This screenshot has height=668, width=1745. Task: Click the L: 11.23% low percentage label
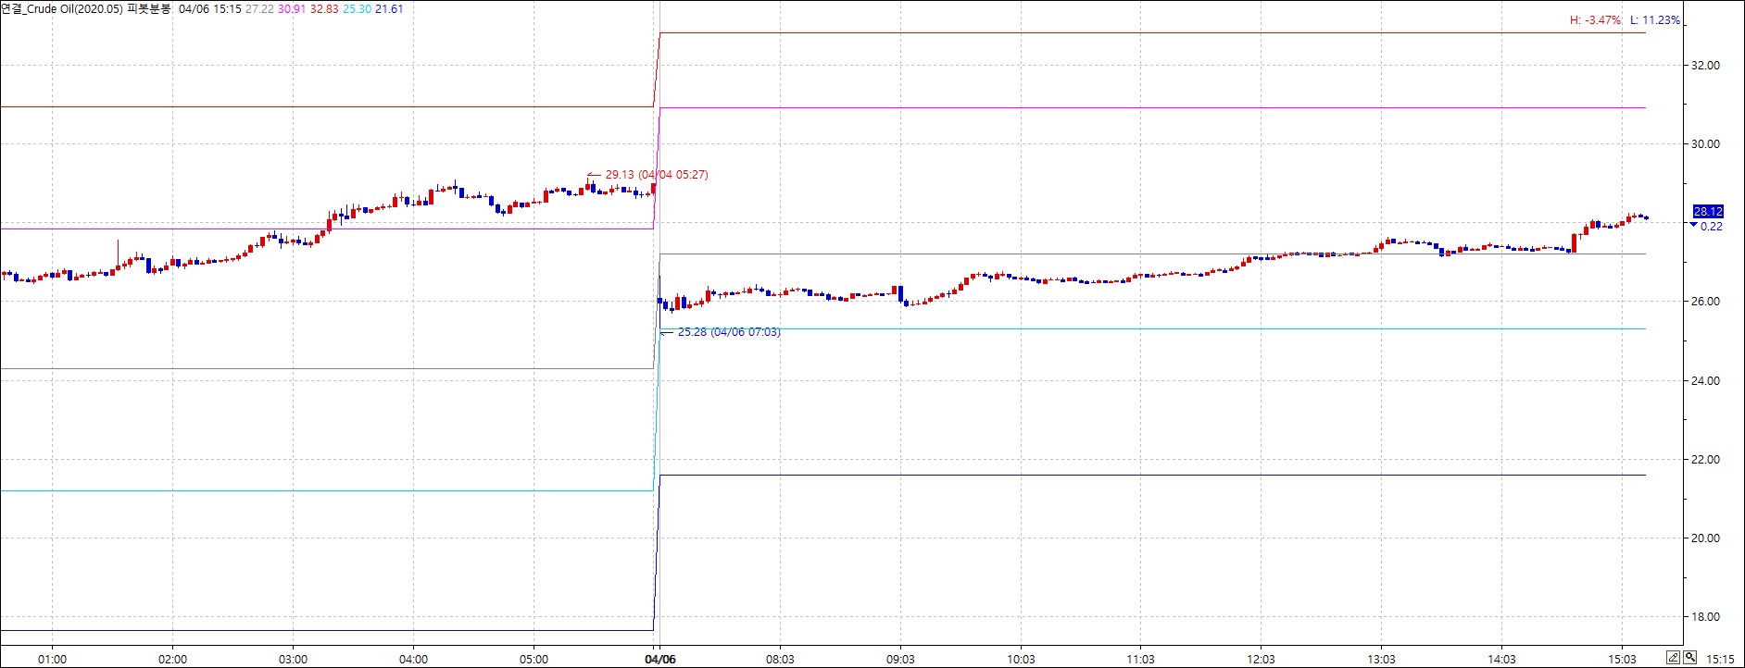click(1654, 20)
